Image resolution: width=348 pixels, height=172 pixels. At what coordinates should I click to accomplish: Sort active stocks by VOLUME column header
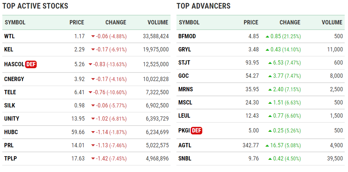coord(158,22)
